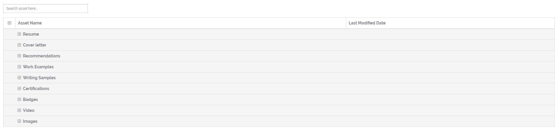Sort by Asset Name column header
The height and width of the screenshot is (136, 559).
click(30, 23)
